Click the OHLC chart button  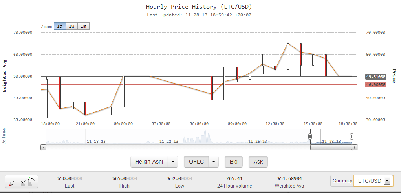196,162
